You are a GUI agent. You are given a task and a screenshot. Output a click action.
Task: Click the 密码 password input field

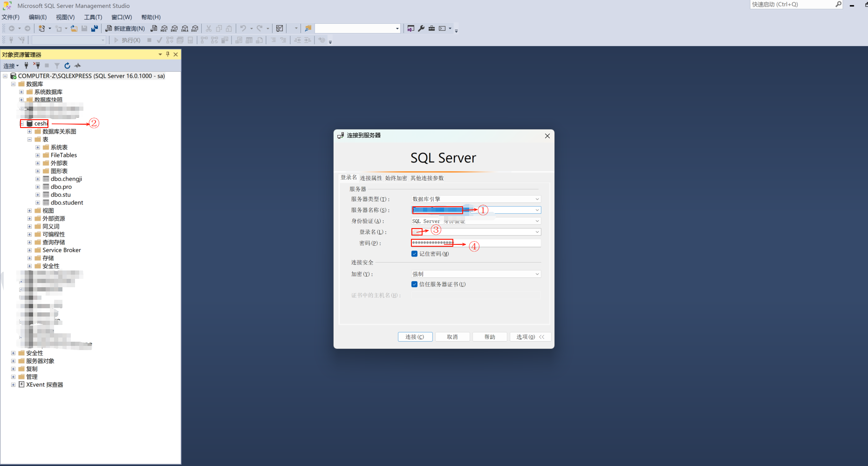pos(476,243)
